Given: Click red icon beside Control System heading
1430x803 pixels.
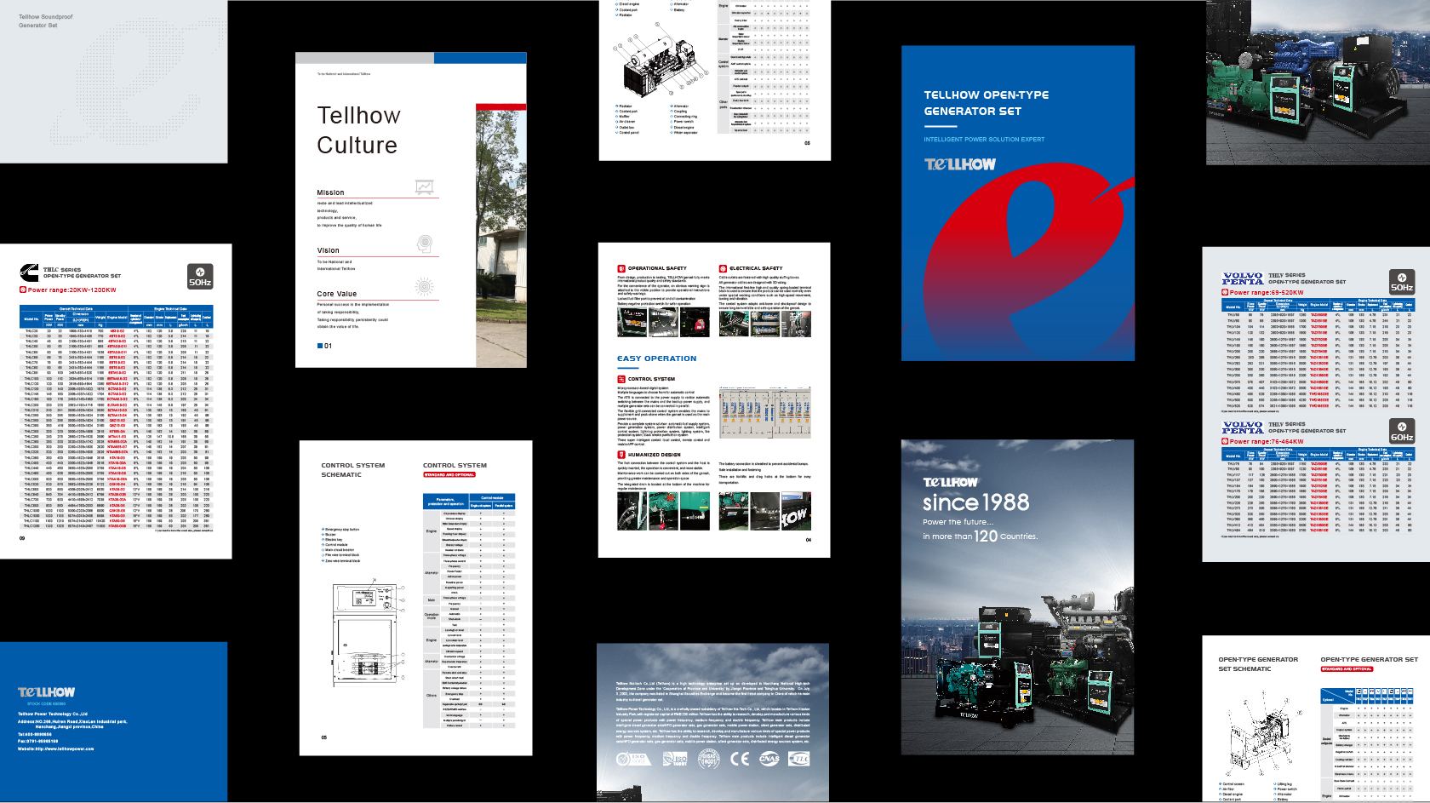Looking at the screenshot, I should [621, 379].
